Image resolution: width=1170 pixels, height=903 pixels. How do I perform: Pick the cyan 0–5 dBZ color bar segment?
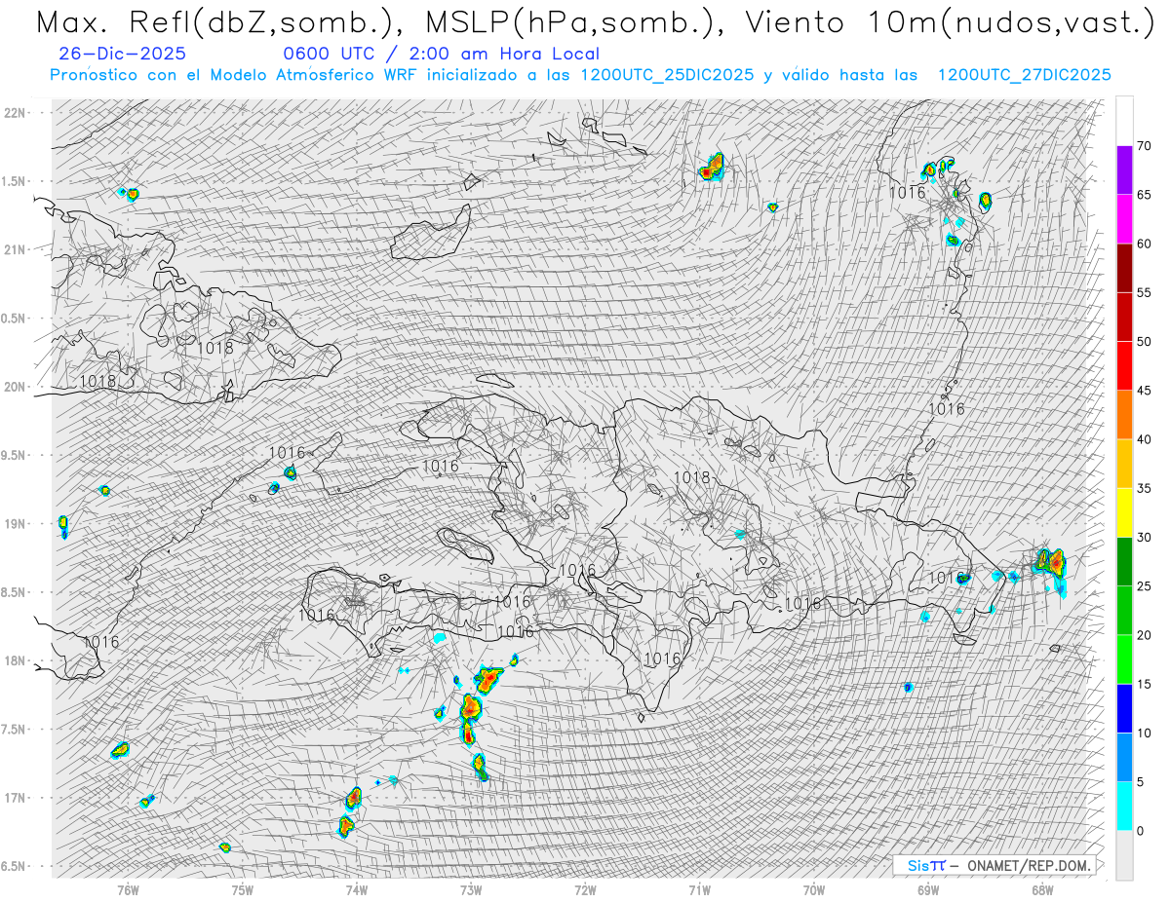[1124, 807]
